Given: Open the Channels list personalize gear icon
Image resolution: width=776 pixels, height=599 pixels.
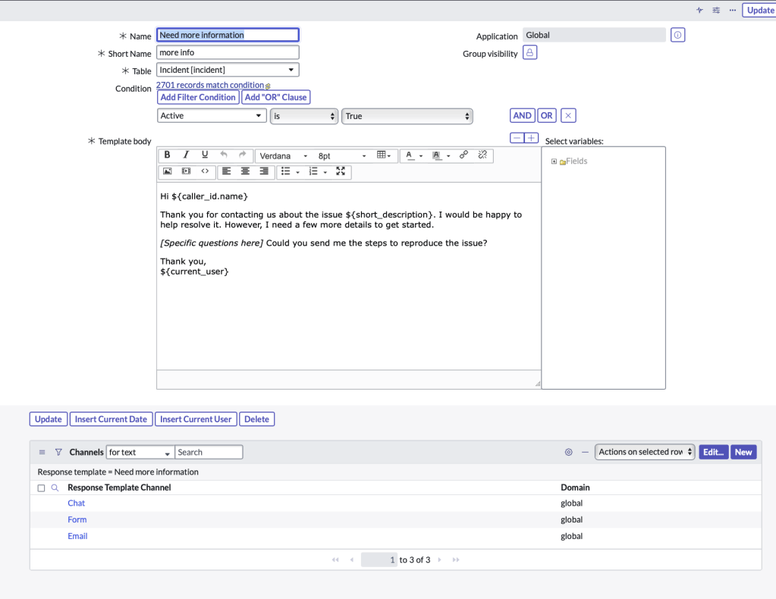Looking at the screenshot, I should tap(568, 452).
